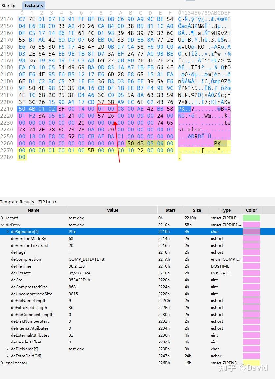Image resolution: width=275 pixels, height=379 pixels.
Task: Expand the record struct row
Action: pyautogui.click(x=3, y=218)
